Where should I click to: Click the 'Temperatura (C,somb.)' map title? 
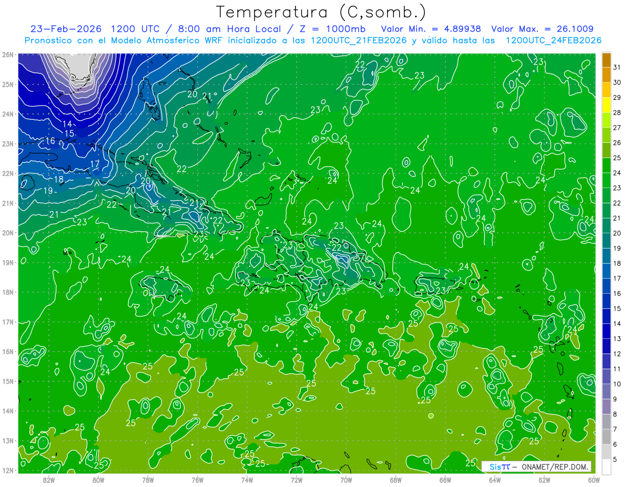[x=321, y=12]
